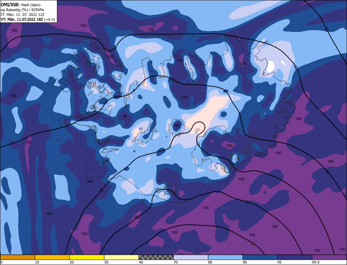
Task: Click the purple legend swatch above 99.9
Action: click(329, 257)
